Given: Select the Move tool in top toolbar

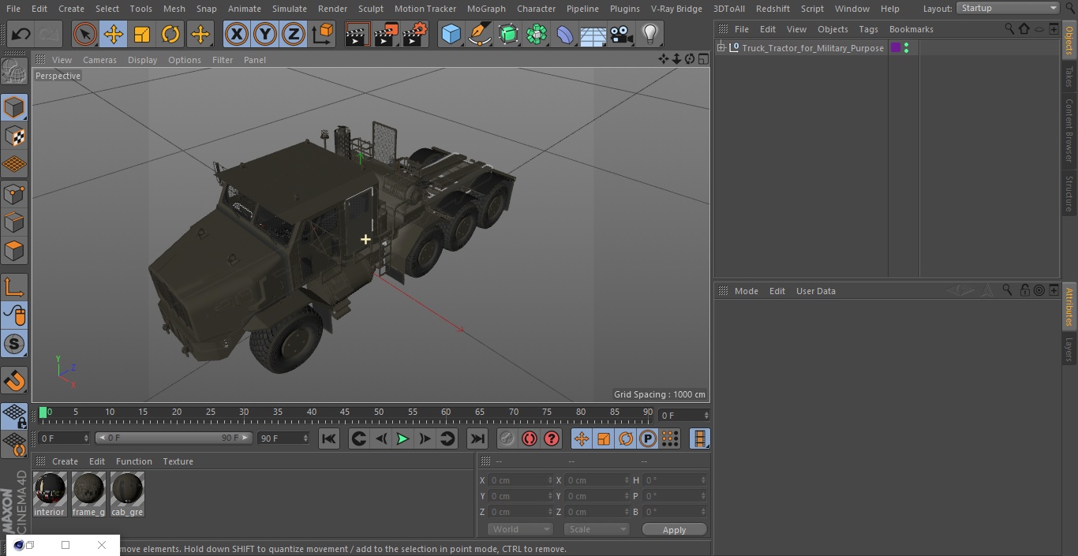Looking at the screenshot, I should pos(114,34).
